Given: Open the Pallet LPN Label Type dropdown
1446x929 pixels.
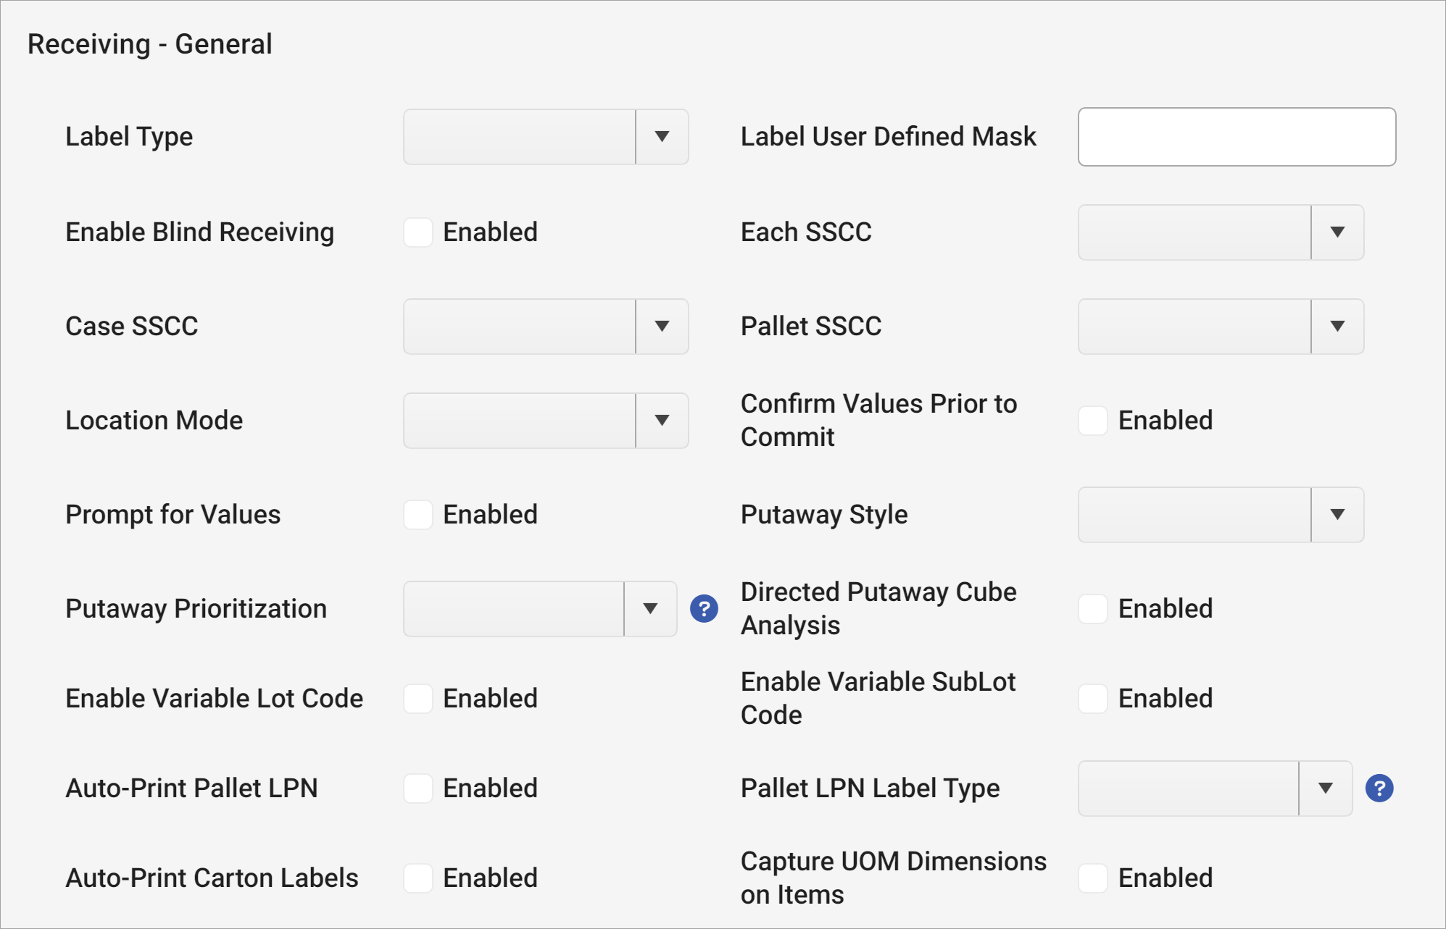Looking at the screenshot, I should point(1326,789).
